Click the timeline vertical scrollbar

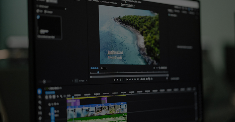[x=196, y=106]
